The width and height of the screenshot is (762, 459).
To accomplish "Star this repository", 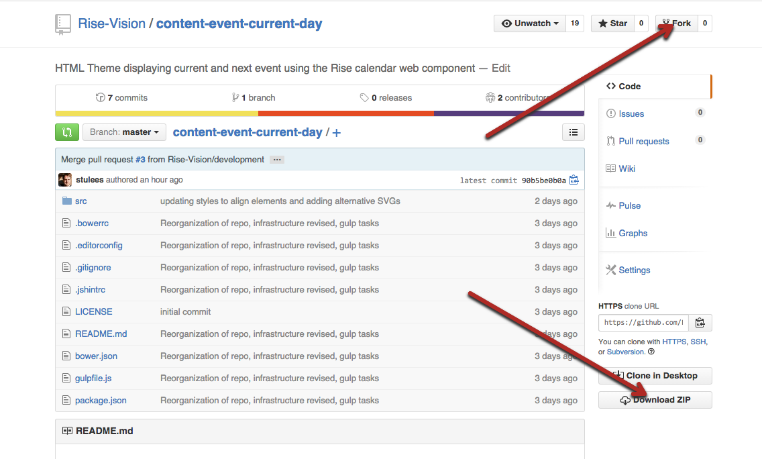I will click(613, 23).
